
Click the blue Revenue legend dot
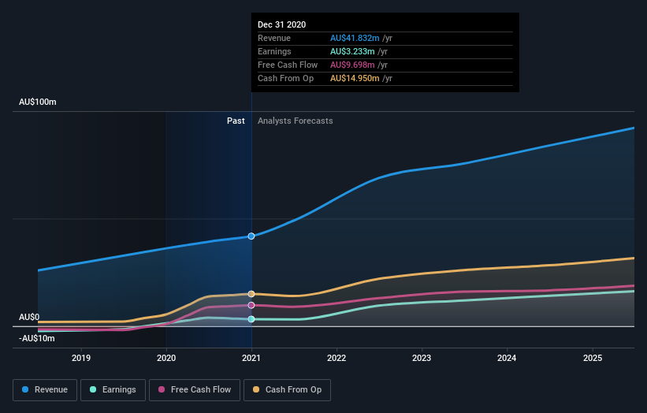[x=25, y=389]
